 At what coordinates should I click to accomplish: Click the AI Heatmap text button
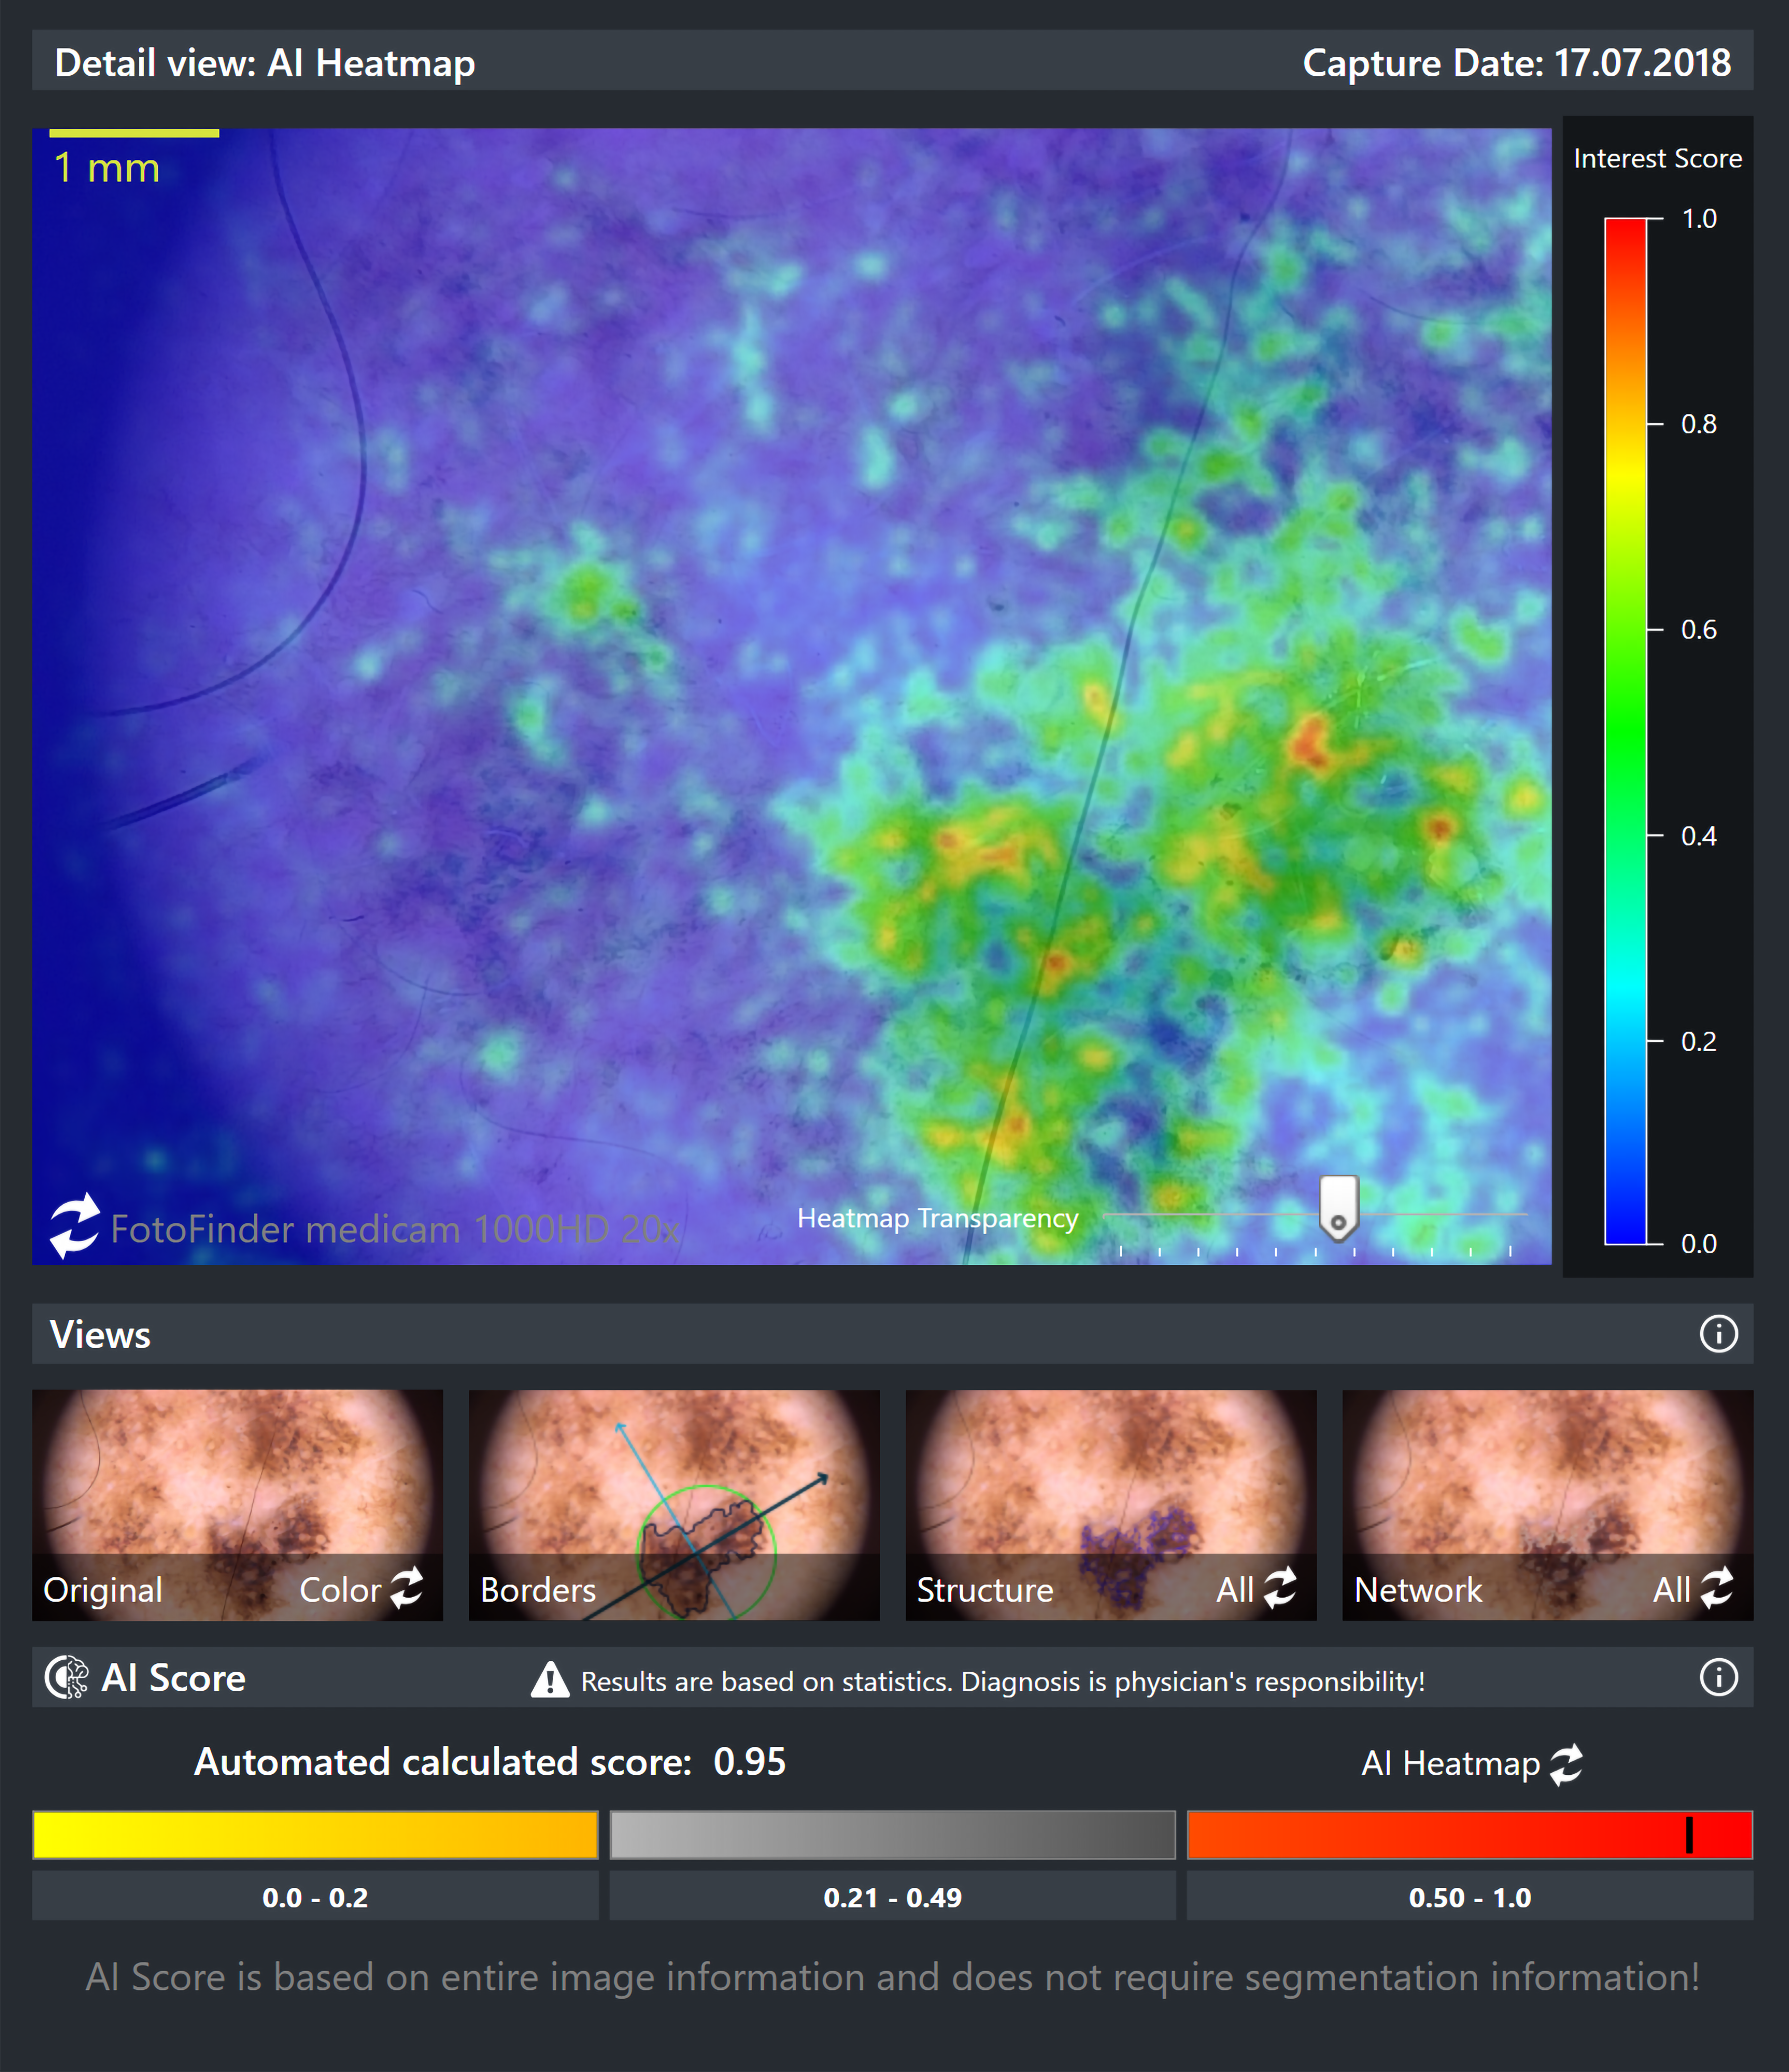(x=1450, y=1764)
